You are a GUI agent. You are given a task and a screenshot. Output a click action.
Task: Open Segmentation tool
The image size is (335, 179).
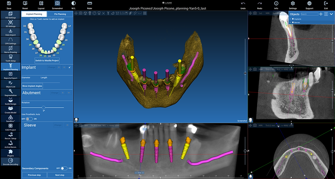[x=11, y=93]
